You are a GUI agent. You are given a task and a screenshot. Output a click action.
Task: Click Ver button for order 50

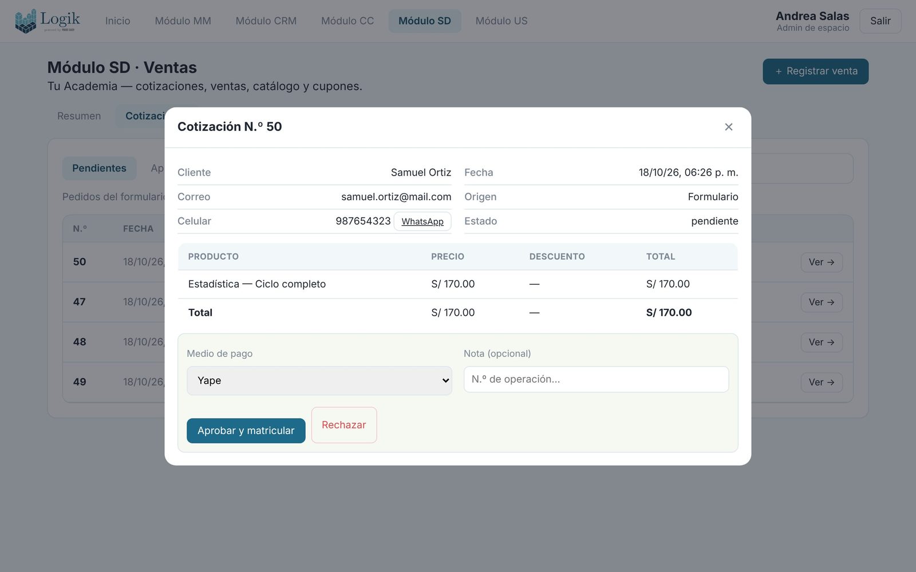[822, 263]
